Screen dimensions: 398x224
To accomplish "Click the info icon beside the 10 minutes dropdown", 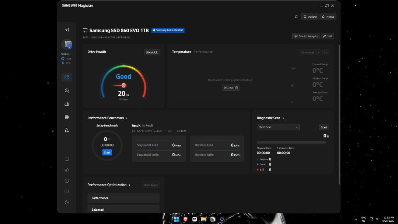I will pyautogui.click(x=326, y=52).
